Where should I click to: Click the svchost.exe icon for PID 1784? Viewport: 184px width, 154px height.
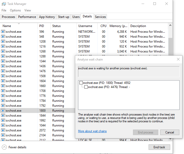click(x=3, y=101)
